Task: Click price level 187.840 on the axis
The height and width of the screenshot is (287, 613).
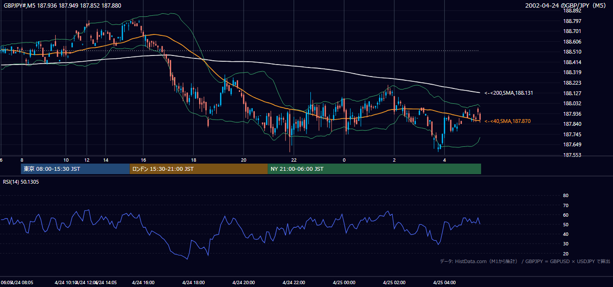Action: [572, 124]
